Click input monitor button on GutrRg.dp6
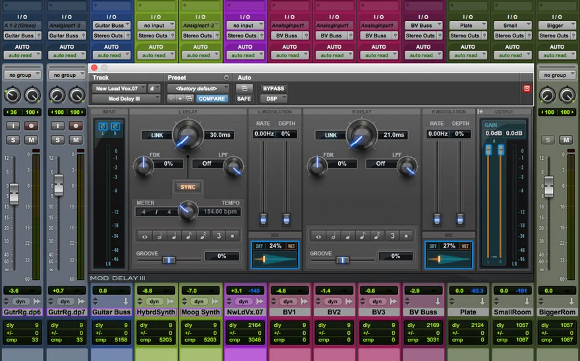 13,126
